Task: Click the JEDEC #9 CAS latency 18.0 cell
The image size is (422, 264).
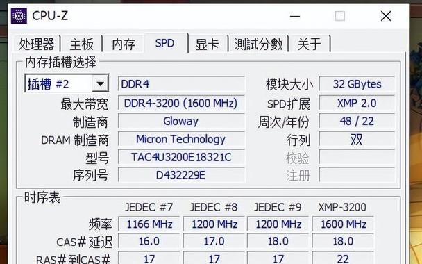Action: (x=278, y=241)
